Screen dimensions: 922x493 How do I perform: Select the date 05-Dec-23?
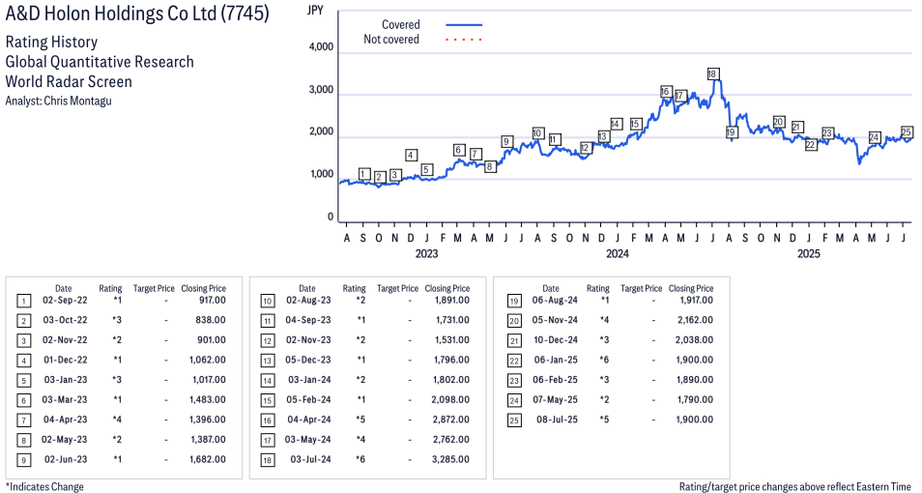coord(308,360)
